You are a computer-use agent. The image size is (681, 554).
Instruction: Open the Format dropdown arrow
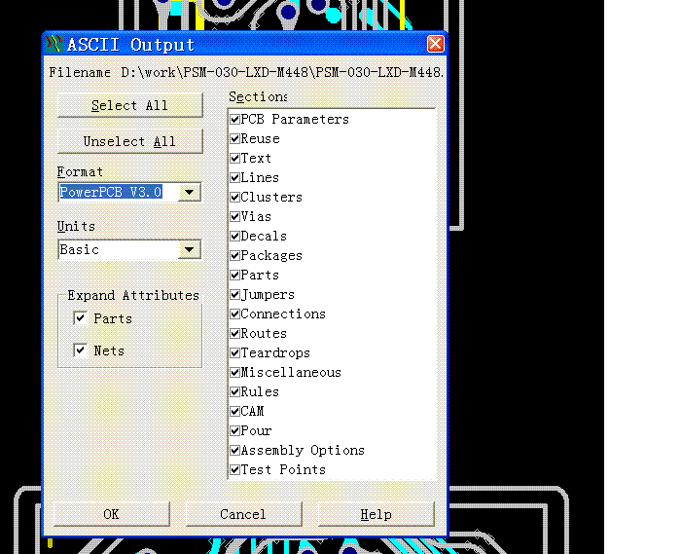point(189,192)
